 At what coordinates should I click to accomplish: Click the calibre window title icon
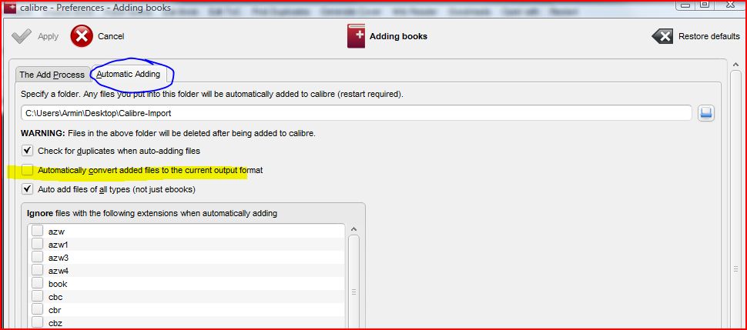[x=9, y=7]
